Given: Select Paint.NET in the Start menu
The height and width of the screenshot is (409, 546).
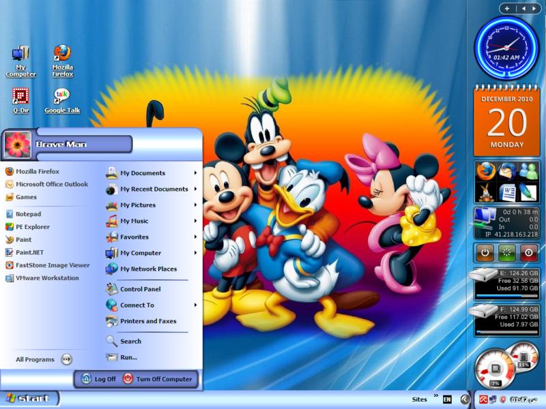Looking at the screenshot, I should [31, 252].
